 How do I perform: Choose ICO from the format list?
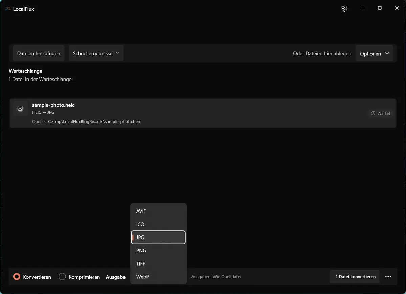click(x=158, y=224)
